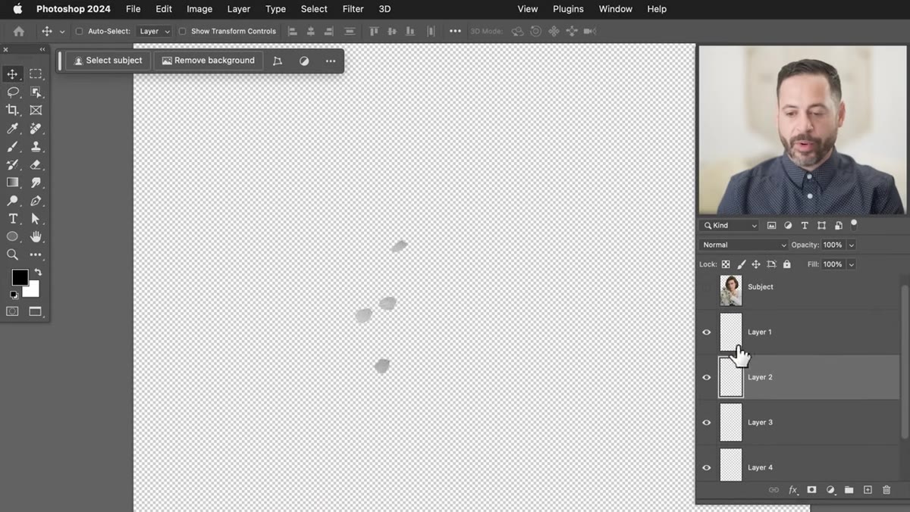Enable the Auto-Select checkbox
910x512 pixels.
(x=79, y=31)
